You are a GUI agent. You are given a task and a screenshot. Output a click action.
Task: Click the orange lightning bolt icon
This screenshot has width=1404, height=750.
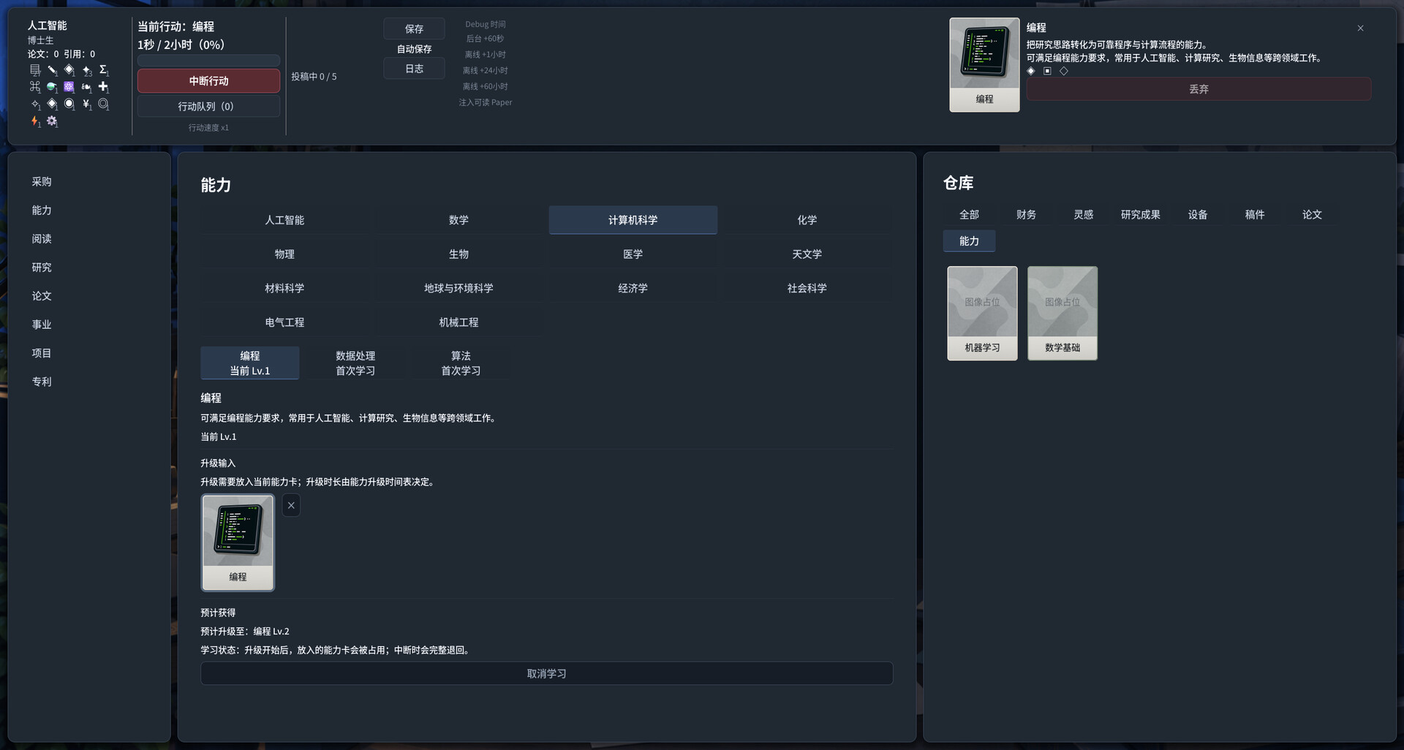pyautogui.click(x=35, y=121)
